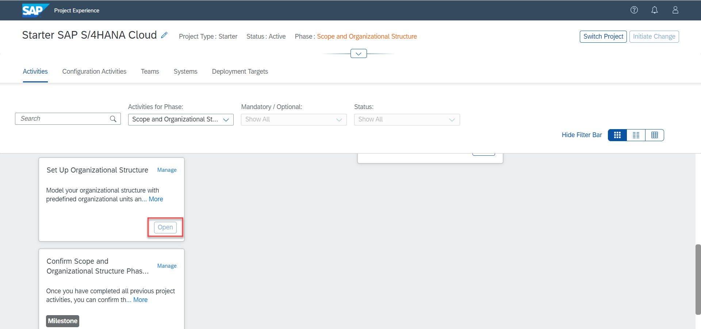Open the Teams tab
The image size is (701, 329).
point(150,71)
